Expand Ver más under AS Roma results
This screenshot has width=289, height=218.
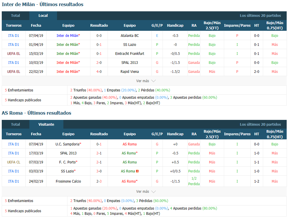[x=146, y=192]
